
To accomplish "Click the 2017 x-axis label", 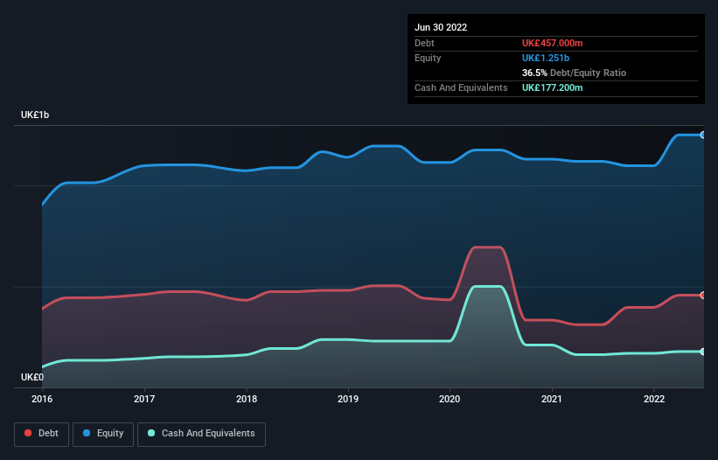I will (144, 399).
